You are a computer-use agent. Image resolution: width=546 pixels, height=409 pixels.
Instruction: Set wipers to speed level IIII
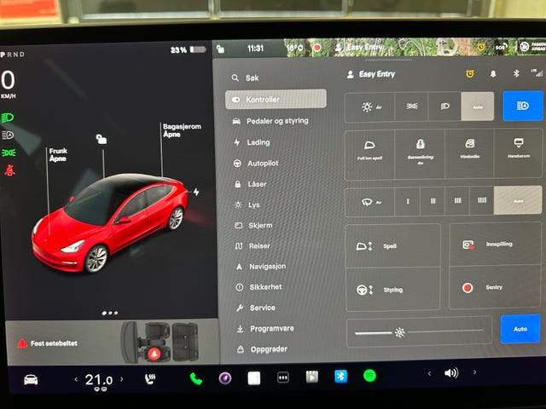(x=481, y=200)
